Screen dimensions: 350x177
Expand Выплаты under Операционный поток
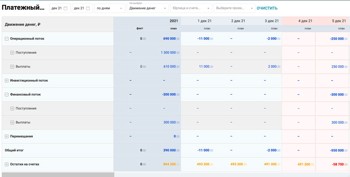(x=12, y=67)
